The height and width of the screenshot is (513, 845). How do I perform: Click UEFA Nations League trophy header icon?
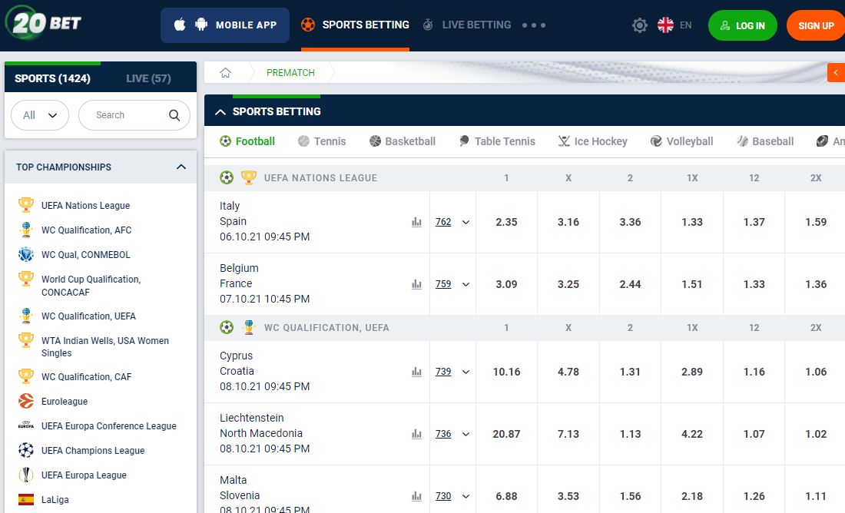248,177
